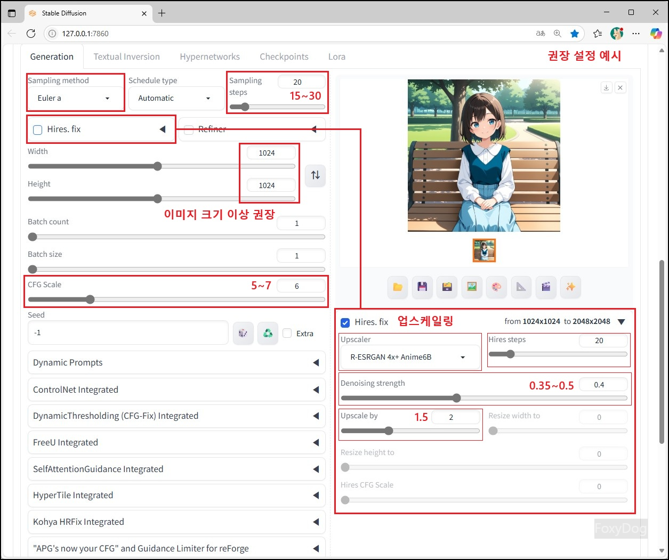Expand HyperTile Integrated section
Viewport: 669px width, 560px height.
point(176,496)
